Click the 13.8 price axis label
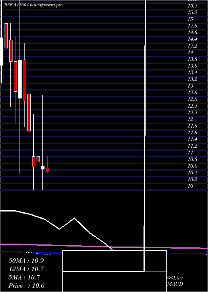208x292 pixels. pyautogui.click(x=192, y=59)
